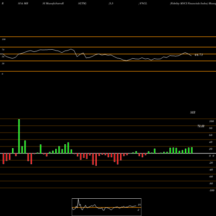Click the MR axis label -60
The width and height of the screenshot is (216, 216).
pyautogui.click(x=211, y=177)
